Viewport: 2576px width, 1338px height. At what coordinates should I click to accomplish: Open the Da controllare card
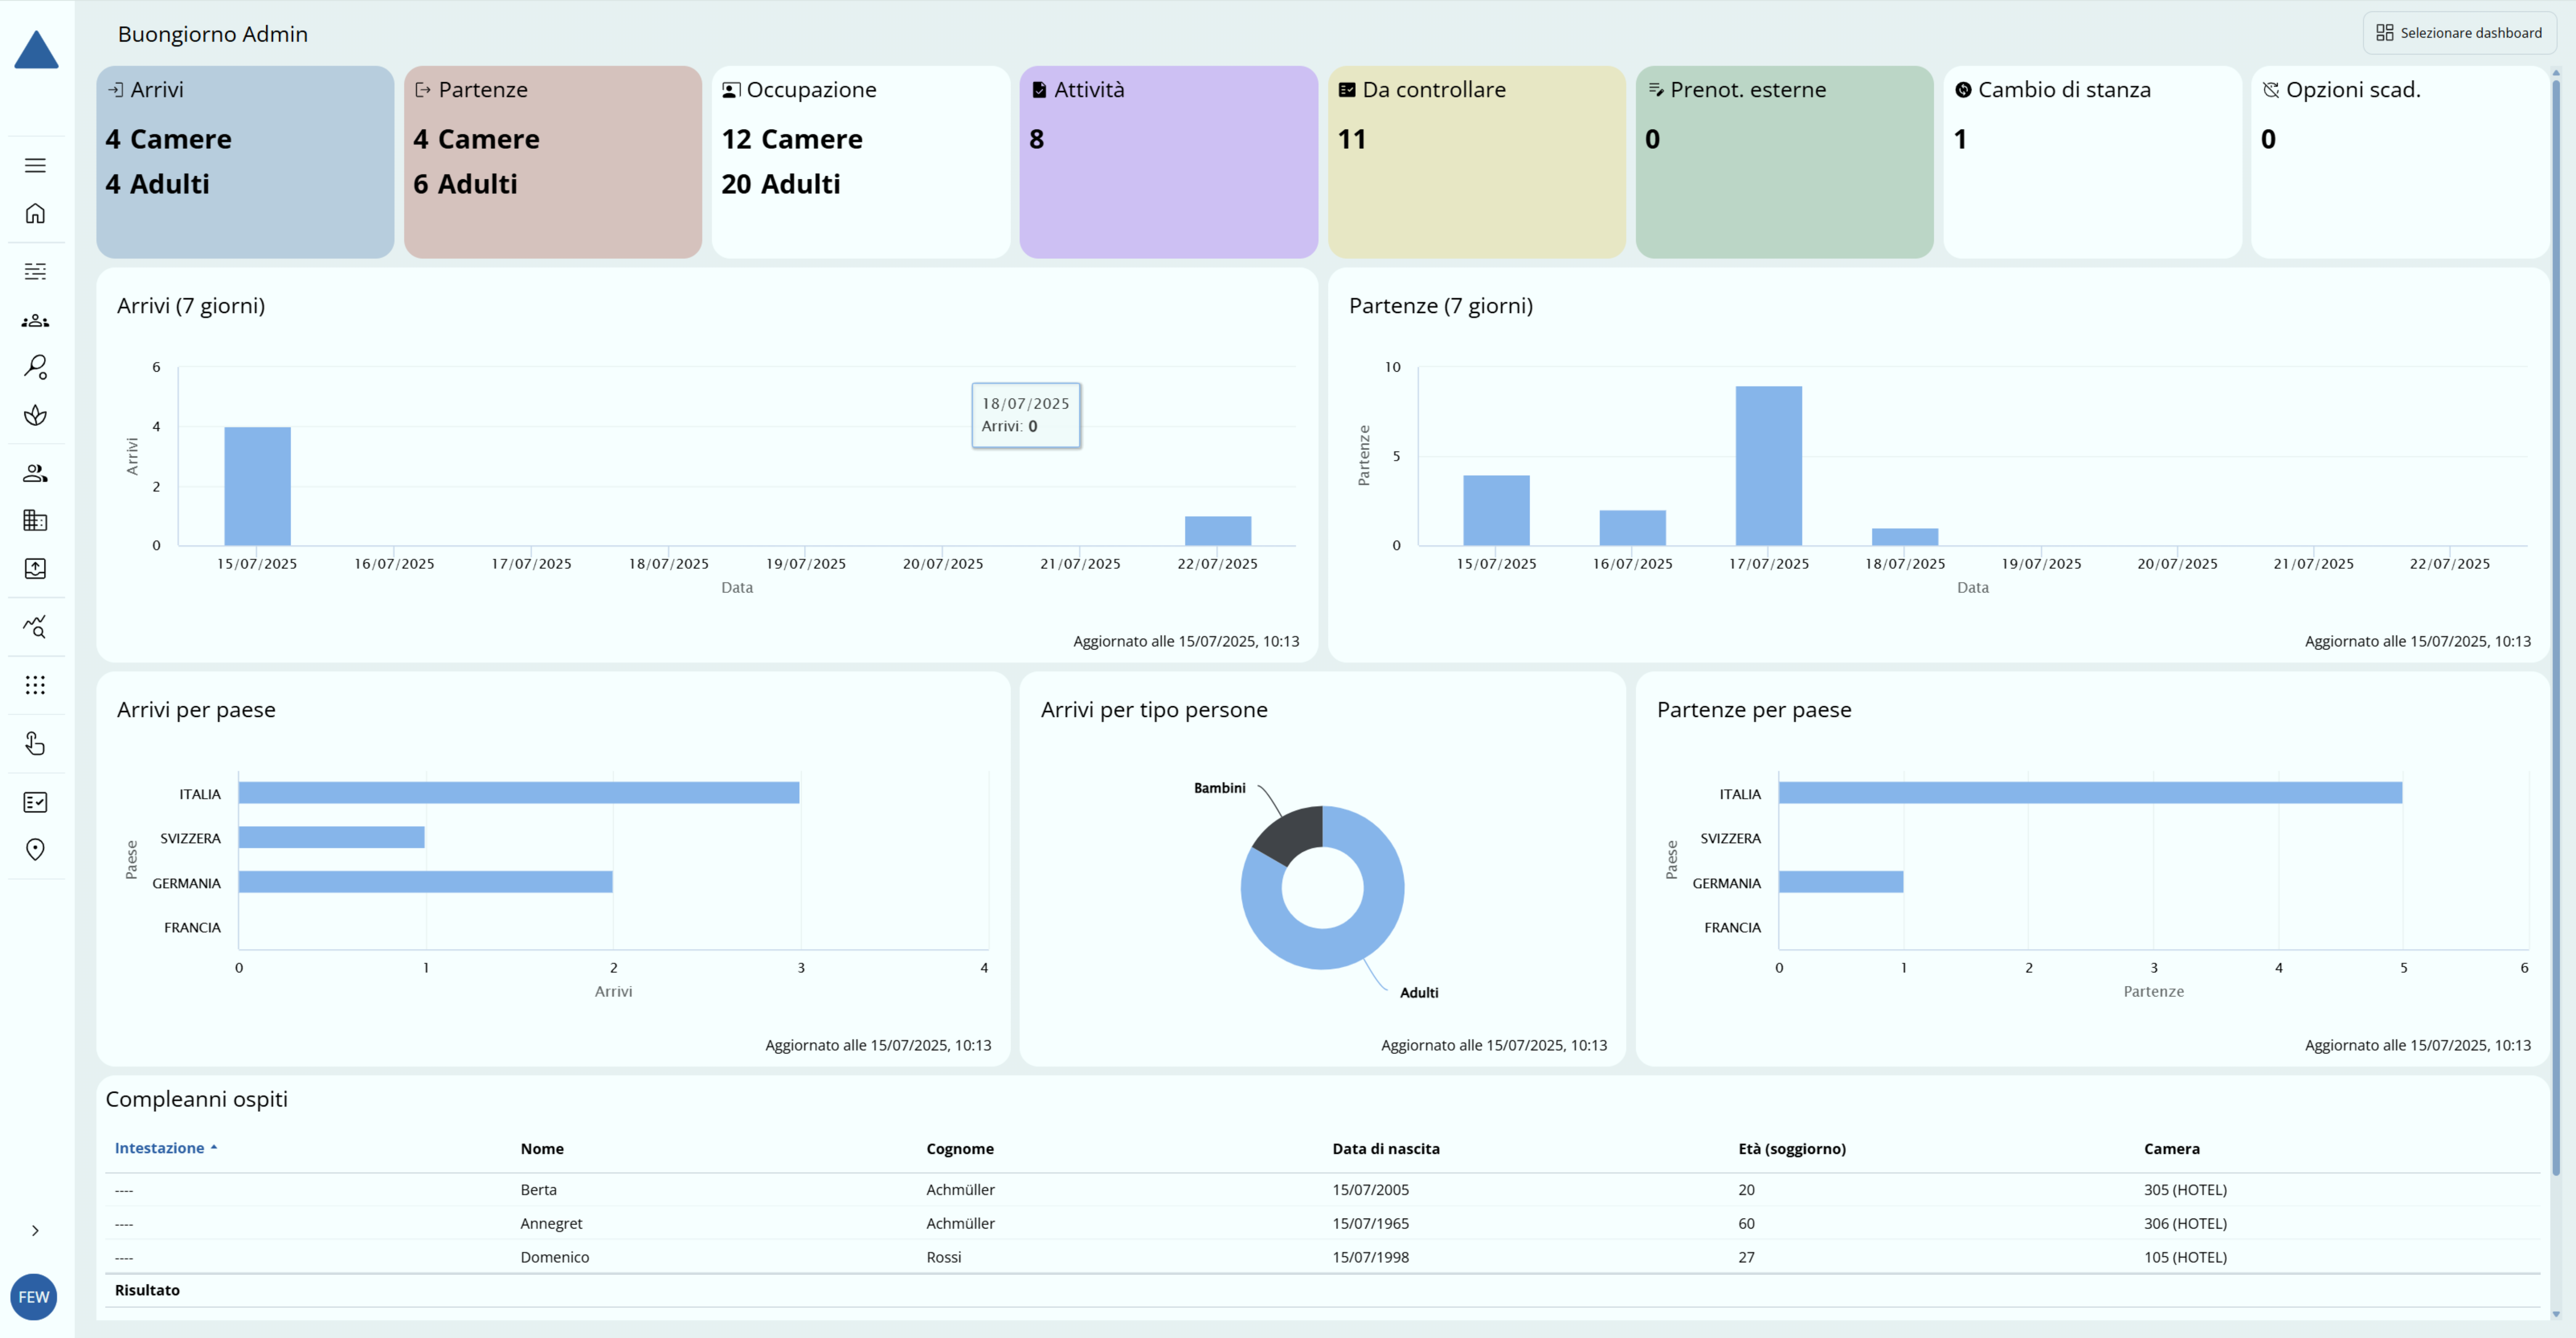coord(1476,162)
